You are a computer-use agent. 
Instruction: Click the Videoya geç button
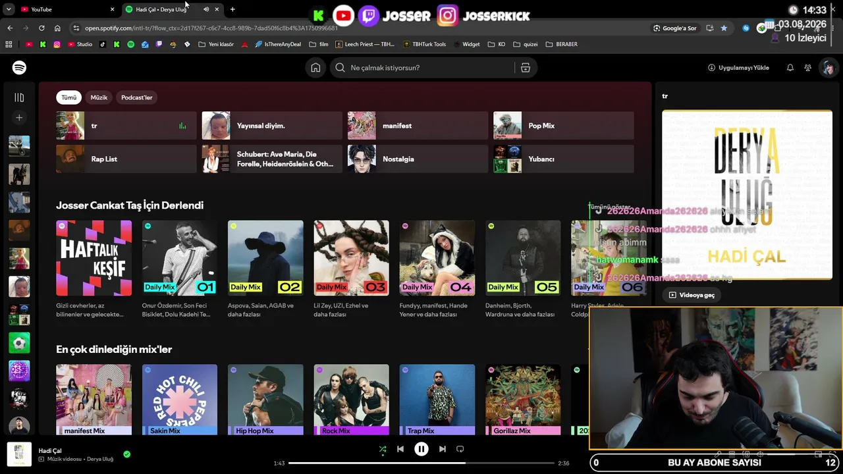tap(692, 295)
